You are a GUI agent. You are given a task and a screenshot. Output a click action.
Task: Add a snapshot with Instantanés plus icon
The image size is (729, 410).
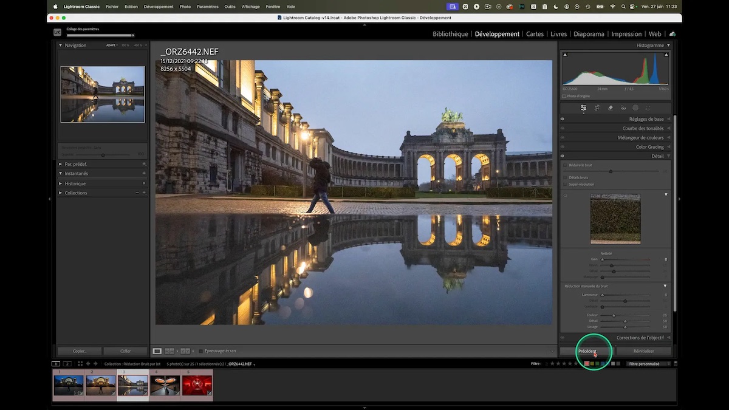click(144, 174)
